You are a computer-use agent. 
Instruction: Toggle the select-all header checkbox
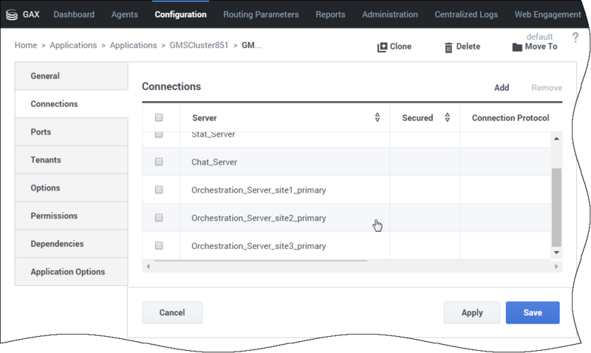click(159, 117)
